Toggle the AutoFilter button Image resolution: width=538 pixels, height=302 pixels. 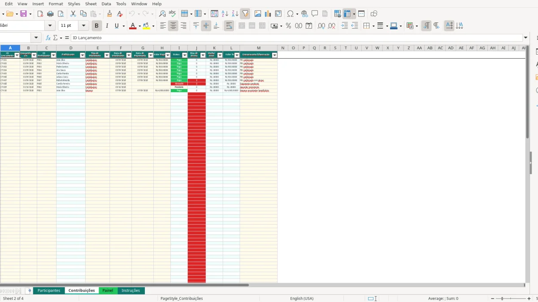click(x=245, y=14)
